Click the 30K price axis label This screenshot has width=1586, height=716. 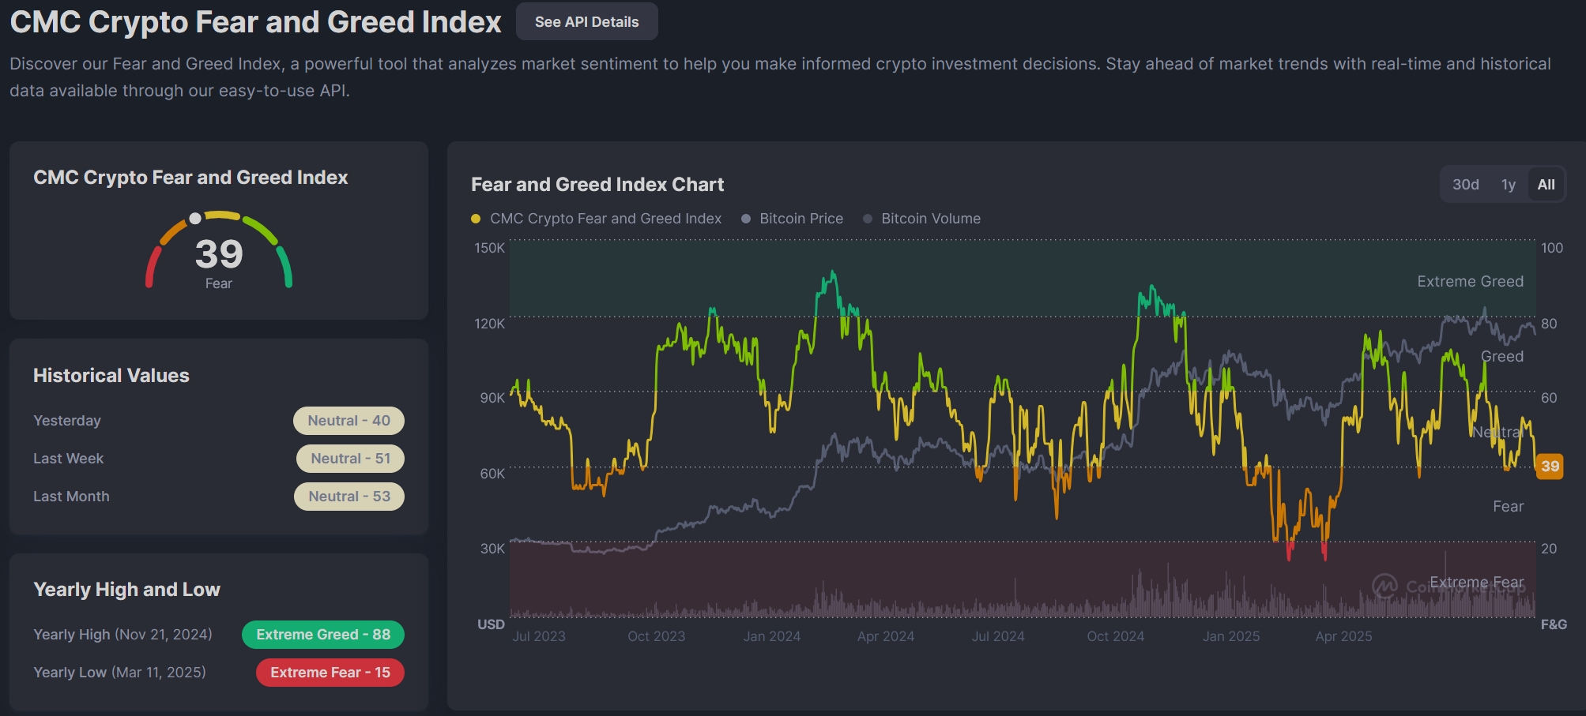492,549
